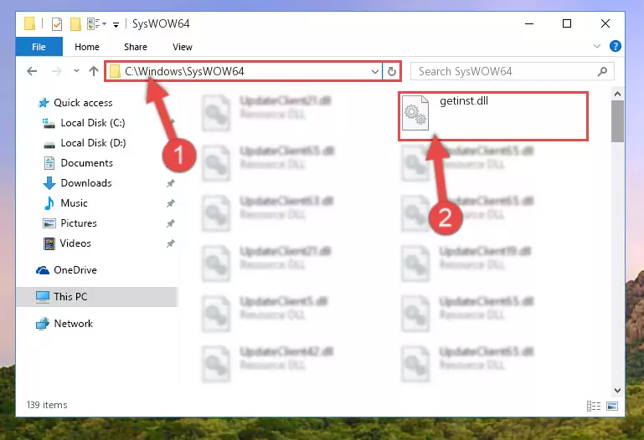Switch to Details view layout
The height and width of the screenshot is (440, 644).
594,406
